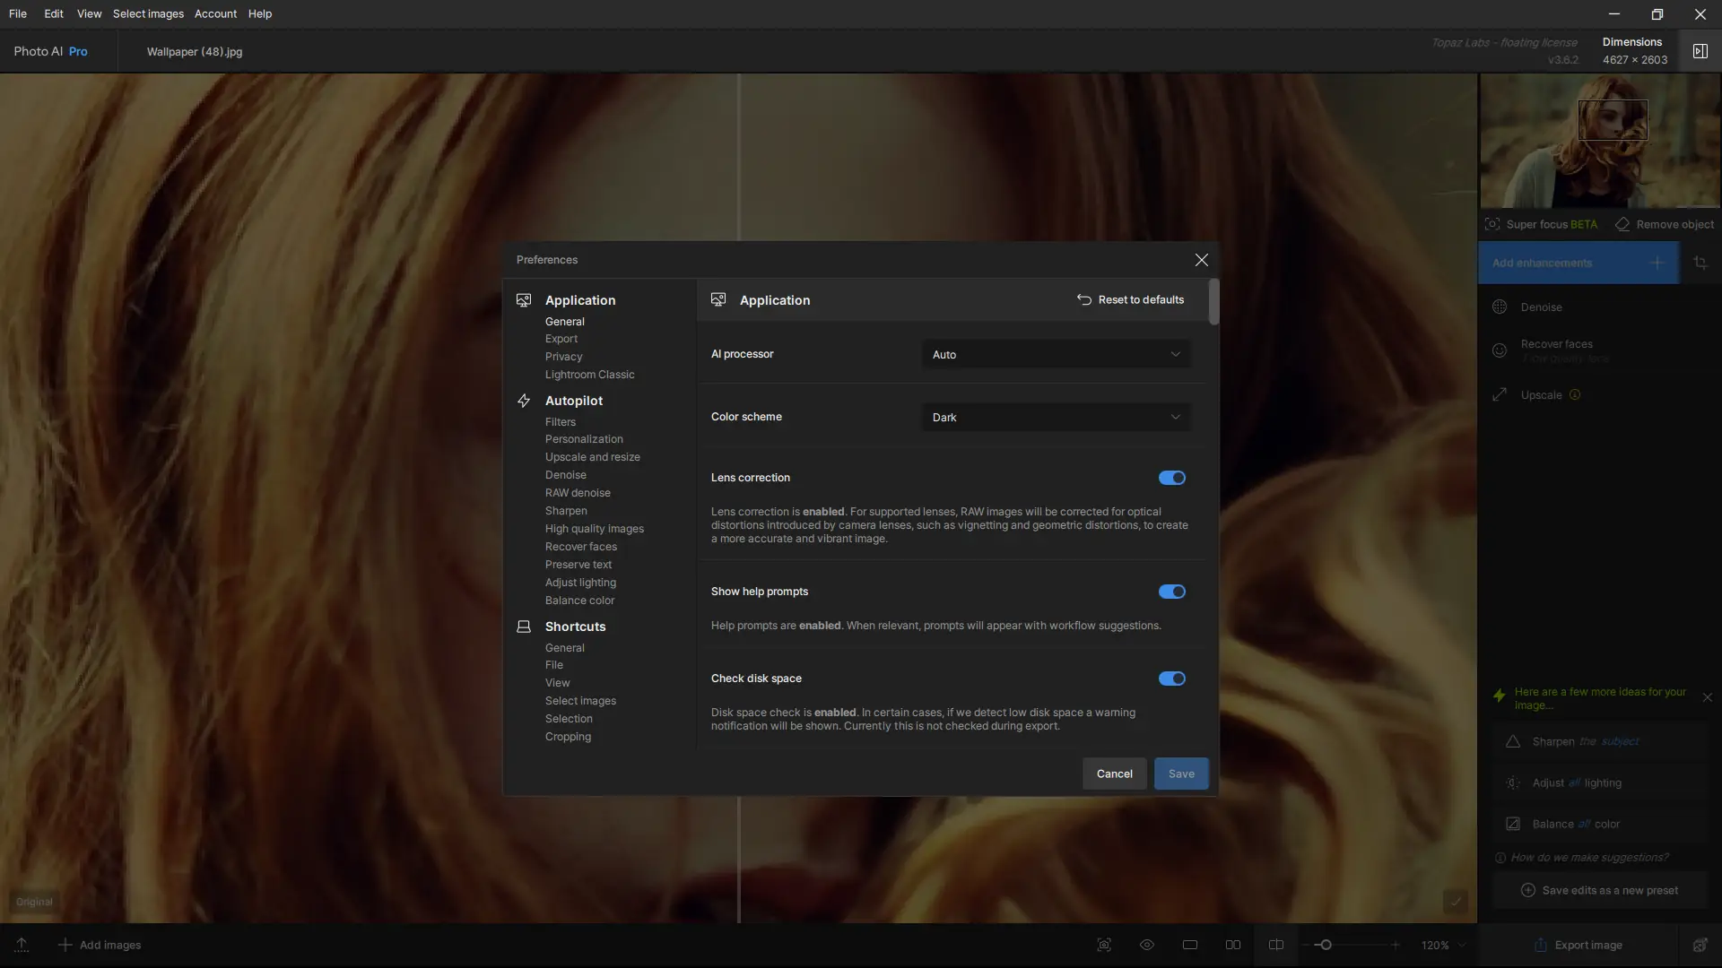Open the AI processor dropdown
This screenshot has height=968, width=1722.
1056,355
